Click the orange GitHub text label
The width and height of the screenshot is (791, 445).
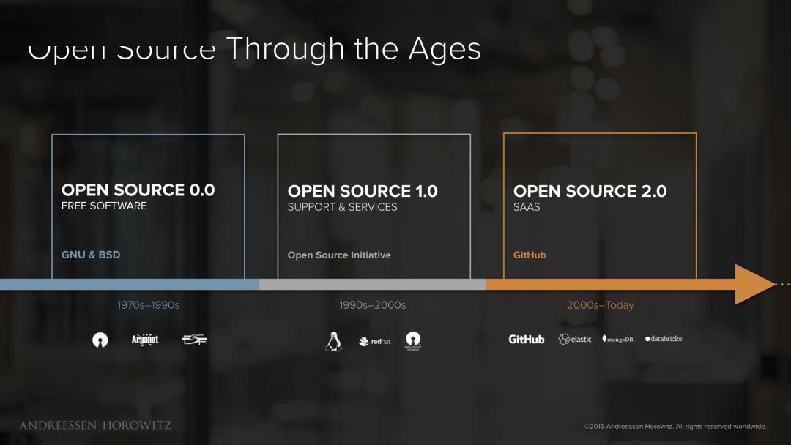[530, 255]
